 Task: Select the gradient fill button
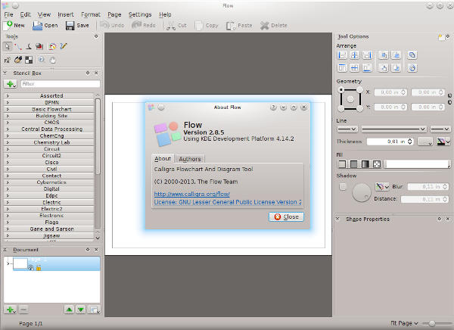(365, 164)
